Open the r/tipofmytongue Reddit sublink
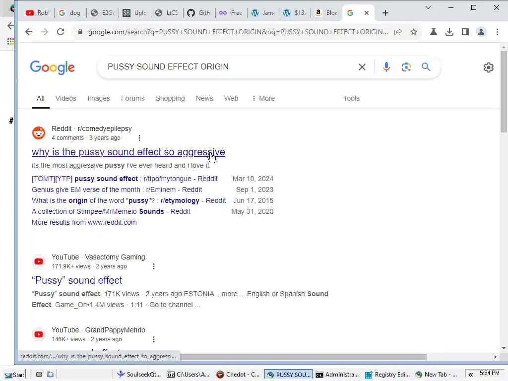This screenshot has width=508, height=381. tap(125, 179)
